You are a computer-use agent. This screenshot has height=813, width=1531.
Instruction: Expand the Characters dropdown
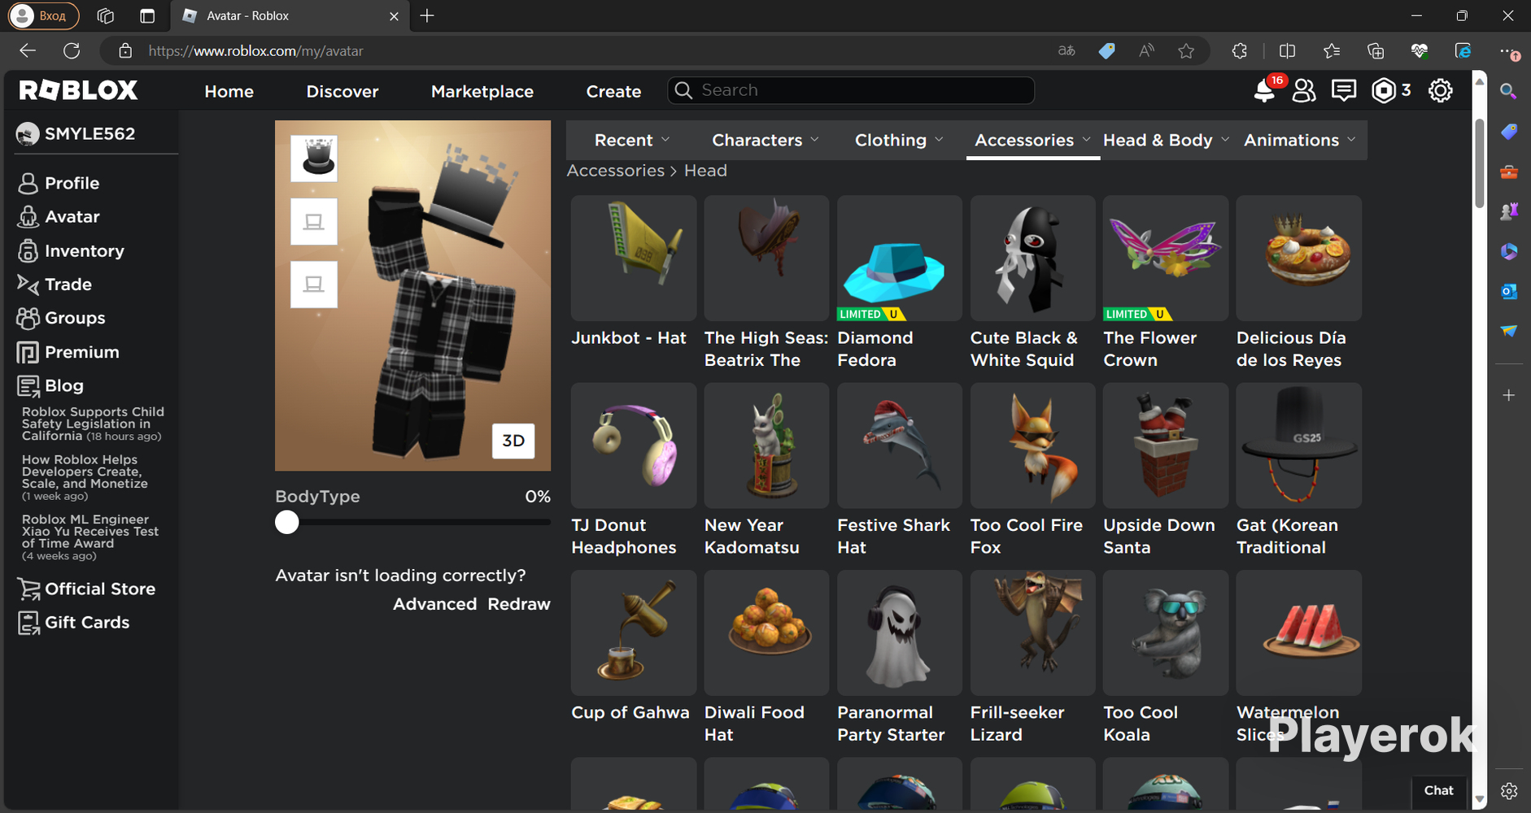point(765,140)
